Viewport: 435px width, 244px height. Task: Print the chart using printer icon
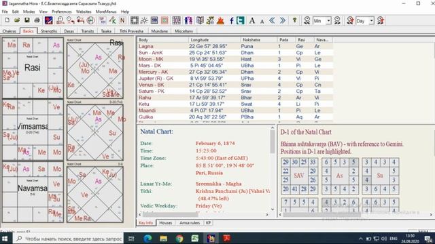pyautogui.click(x=37, y=20)
